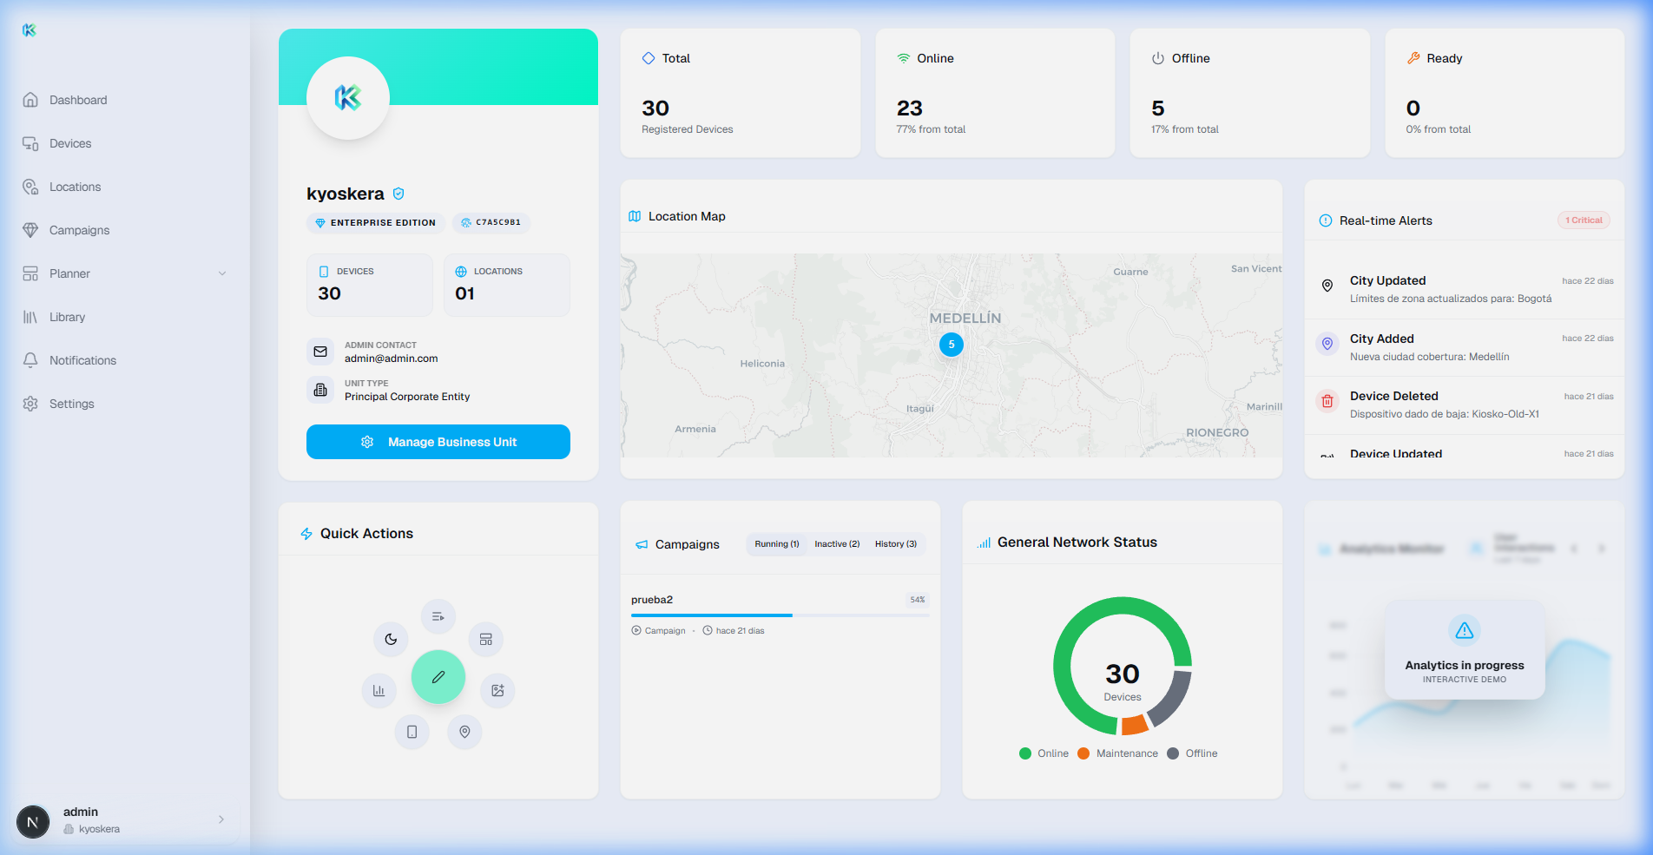
Task: Click the location pin quick action icon
Action: [x=464, y=732]
